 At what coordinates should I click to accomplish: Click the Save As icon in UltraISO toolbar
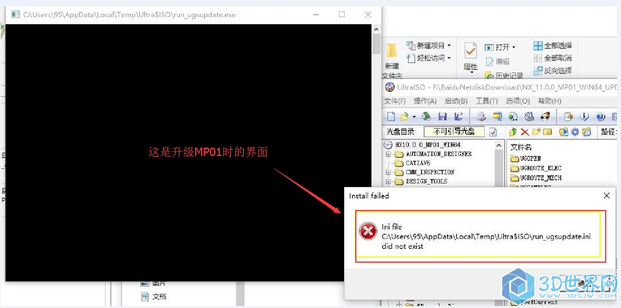tap(458, 116)
